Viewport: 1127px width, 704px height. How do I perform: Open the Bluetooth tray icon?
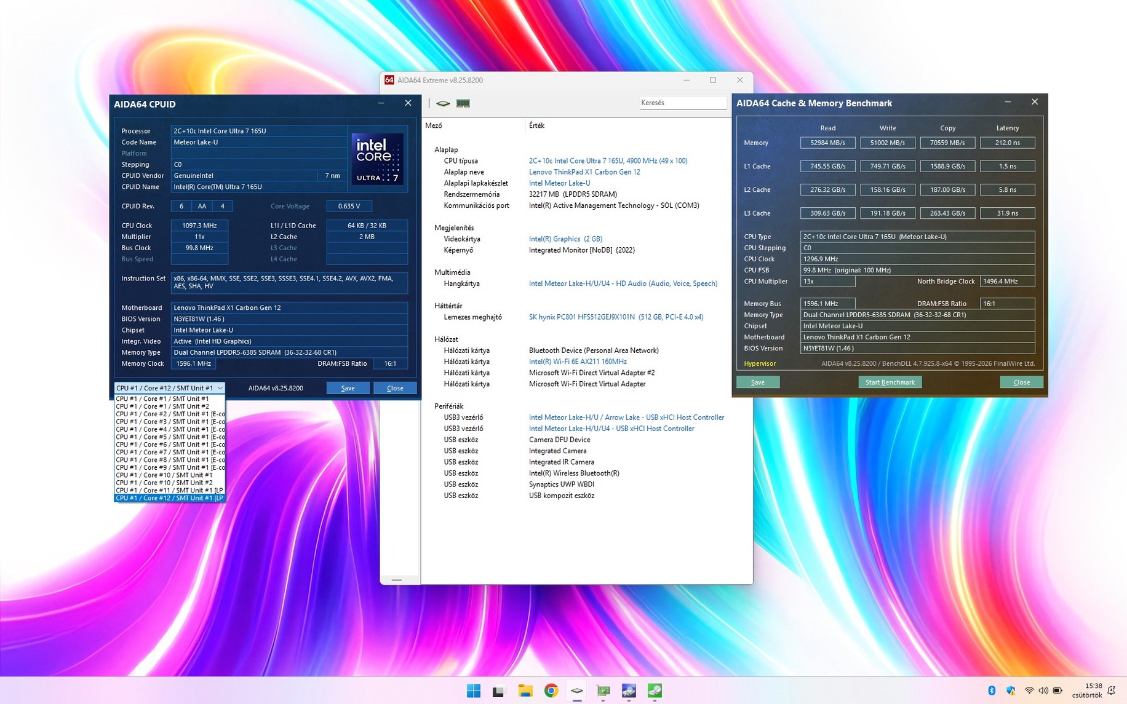pyautogui.click(x=992, y=690)
